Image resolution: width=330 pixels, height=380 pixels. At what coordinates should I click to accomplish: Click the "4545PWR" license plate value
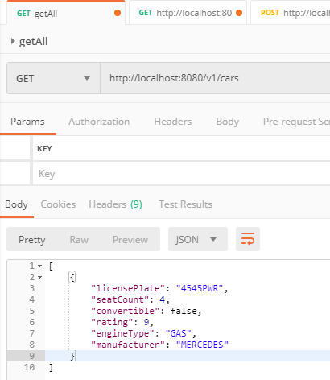click(x=200, y=288)
